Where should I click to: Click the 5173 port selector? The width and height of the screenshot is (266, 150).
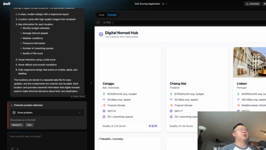click(x=107, y=22)
